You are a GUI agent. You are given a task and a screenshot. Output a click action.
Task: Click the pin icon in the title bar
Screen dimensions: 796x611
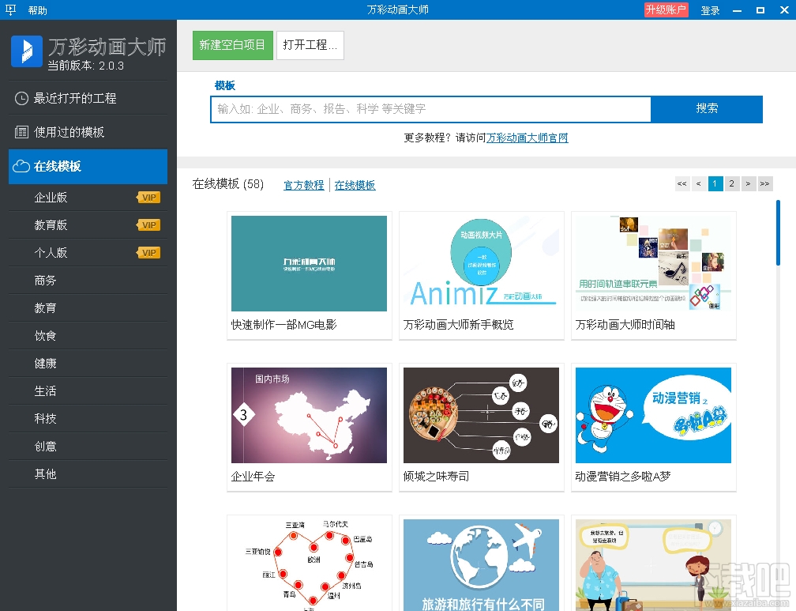(11, 9)
